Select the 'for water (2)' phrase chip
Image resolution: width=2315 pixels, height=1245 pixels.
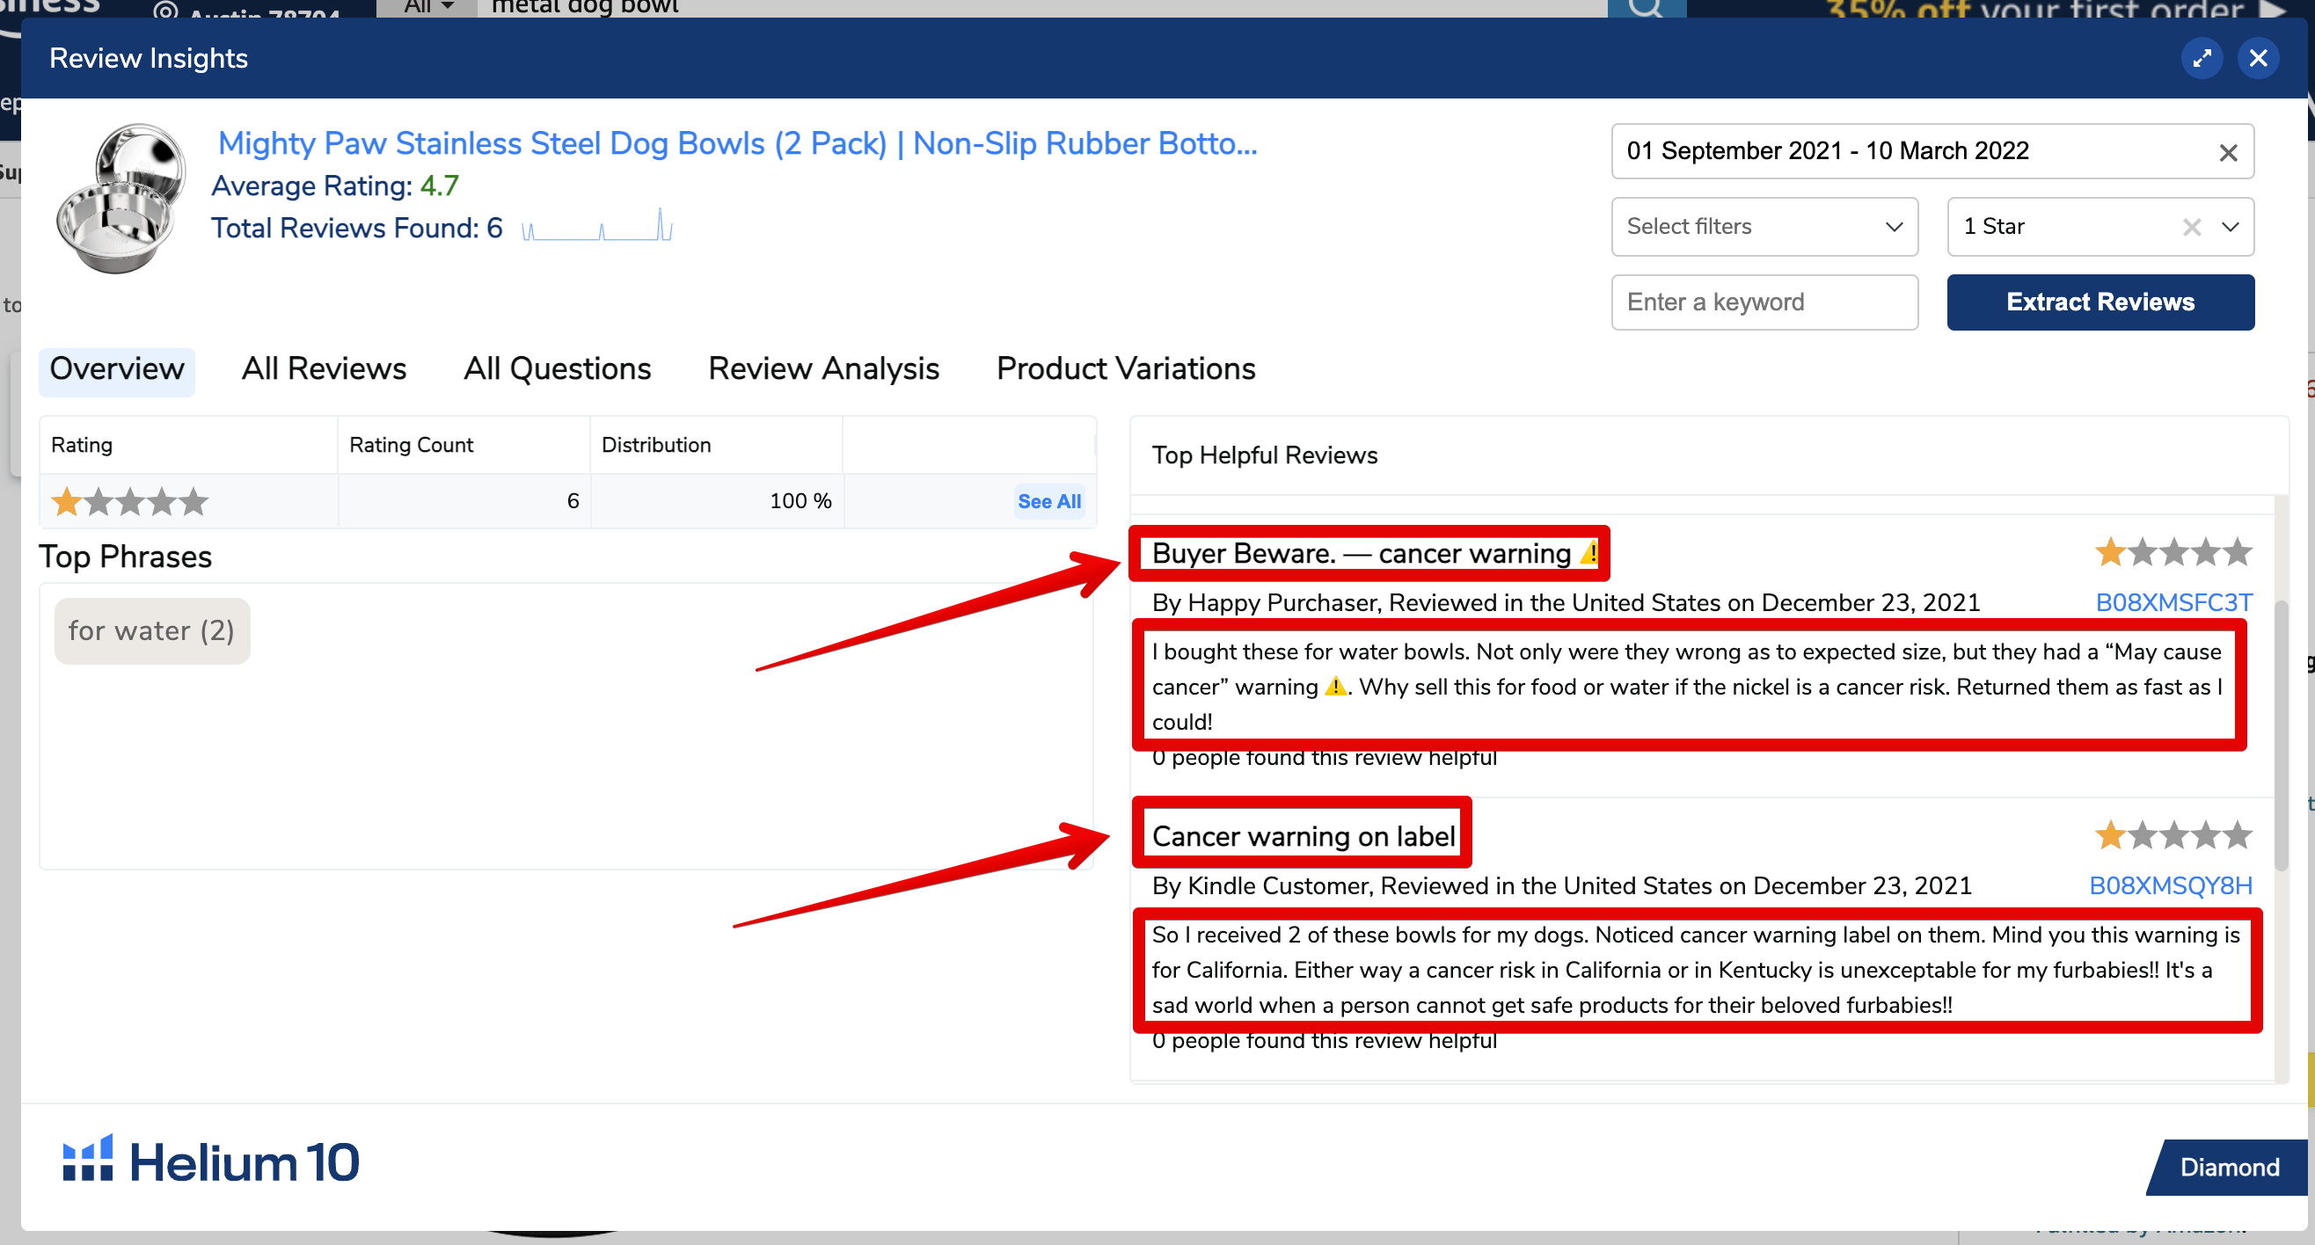tap(152, 630)
